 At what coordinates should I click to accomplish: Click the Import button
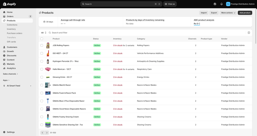tap(204, 13)
